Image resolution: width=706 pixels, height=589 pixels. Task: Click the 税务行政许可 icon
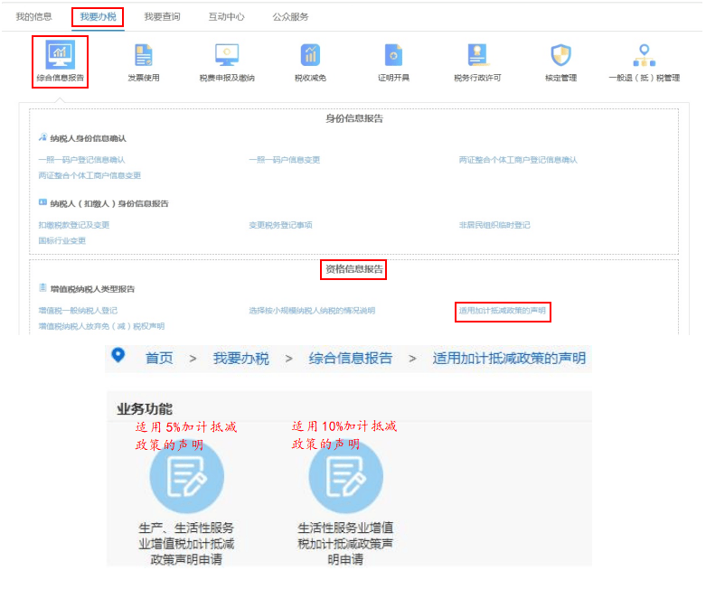476,56
